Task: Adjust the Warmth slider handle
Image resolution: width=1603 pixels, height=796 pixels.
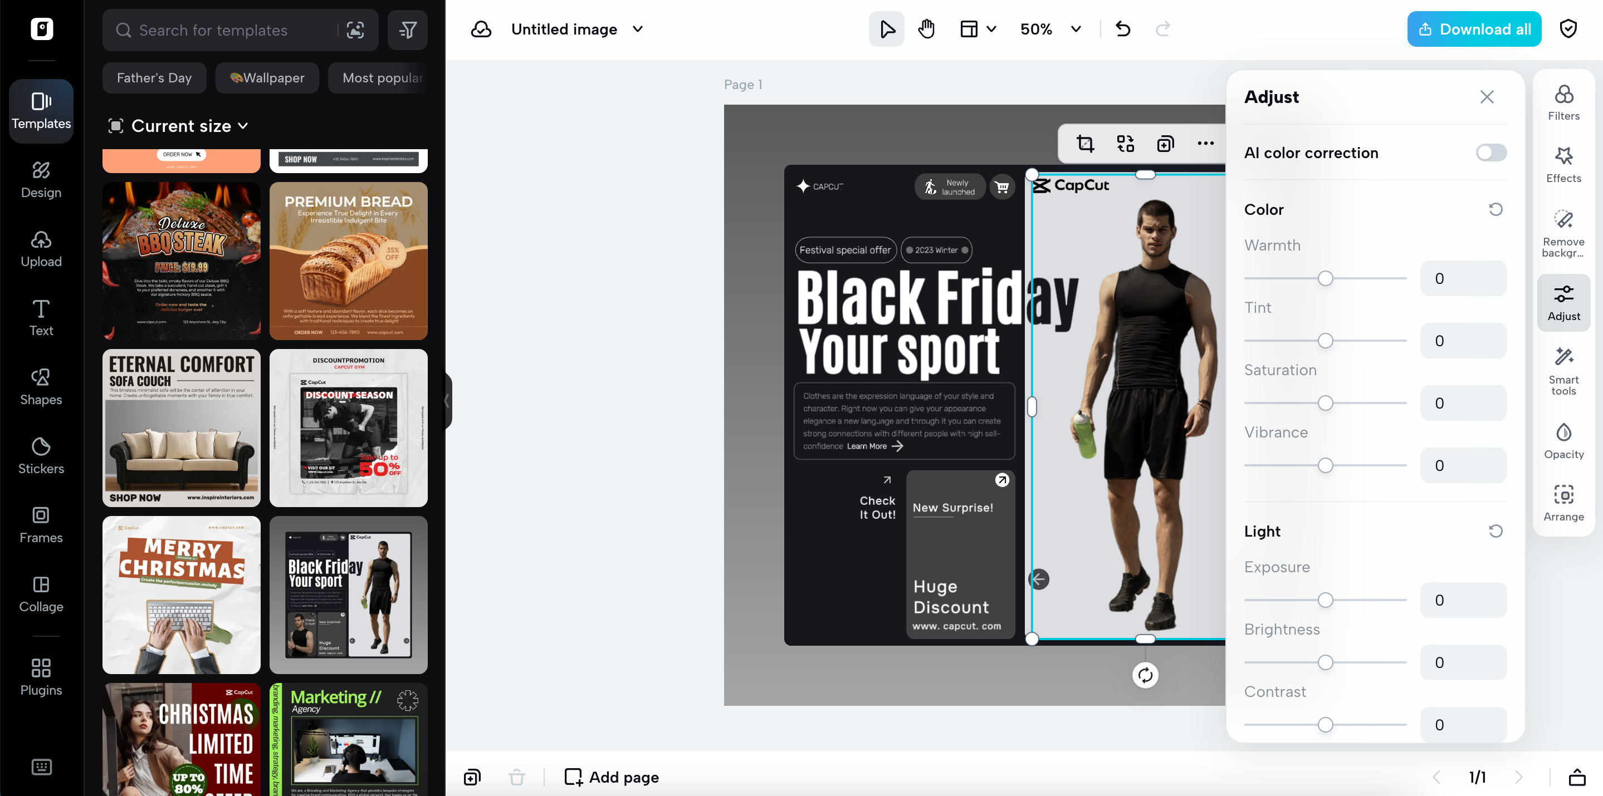Action: point(1326,278)
